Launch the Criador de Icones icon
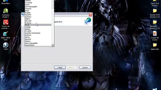The height and width of the screenshot is (90, 161). (155, 36)
